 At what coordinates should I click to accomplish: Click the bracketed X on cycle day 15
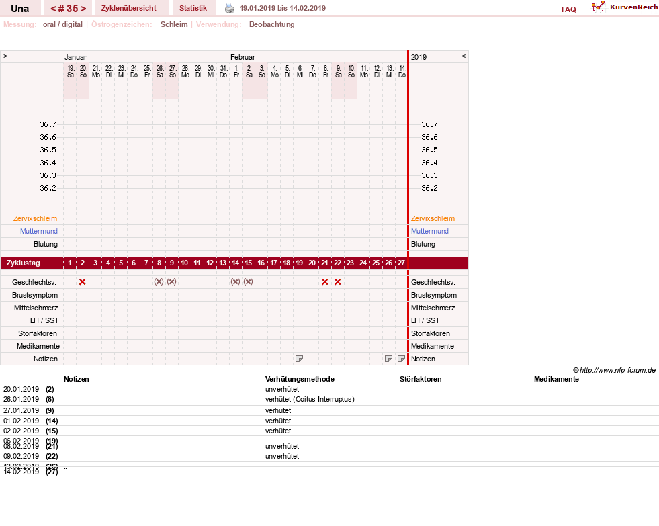click(249, 282)
